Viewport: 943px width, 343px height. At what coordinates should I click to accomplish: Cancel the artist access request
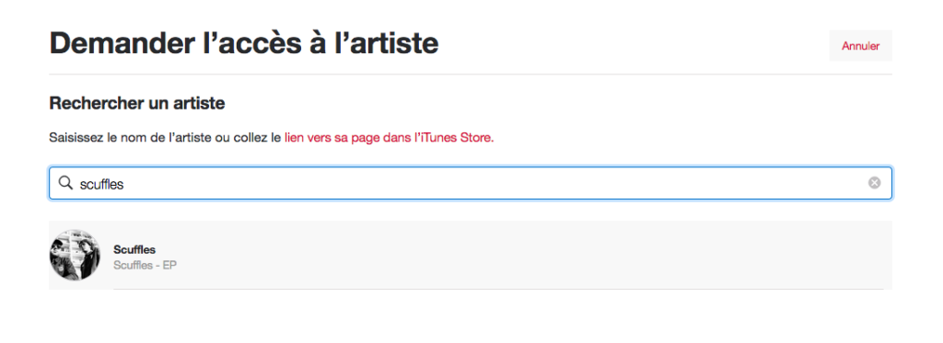coord(860,46)
